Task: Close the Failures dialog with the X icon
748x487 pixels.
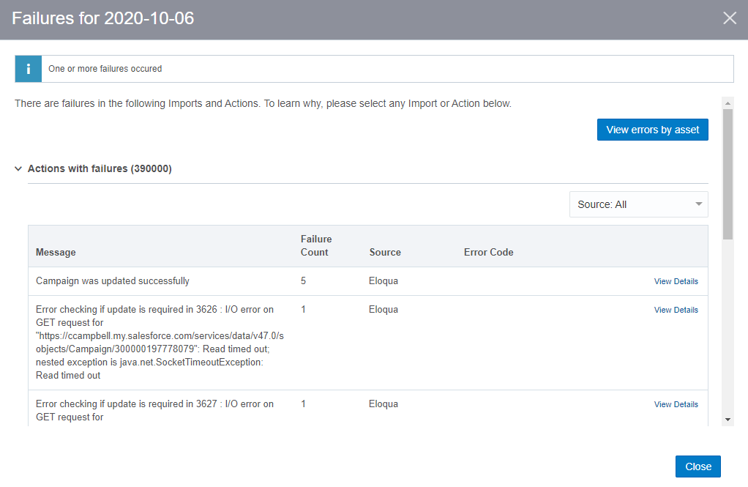Action: [730, 18]
